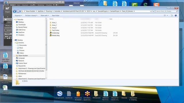This screenshot has height=103, width=184.
Task: Click the Change view icon
Action: (165, 15)
